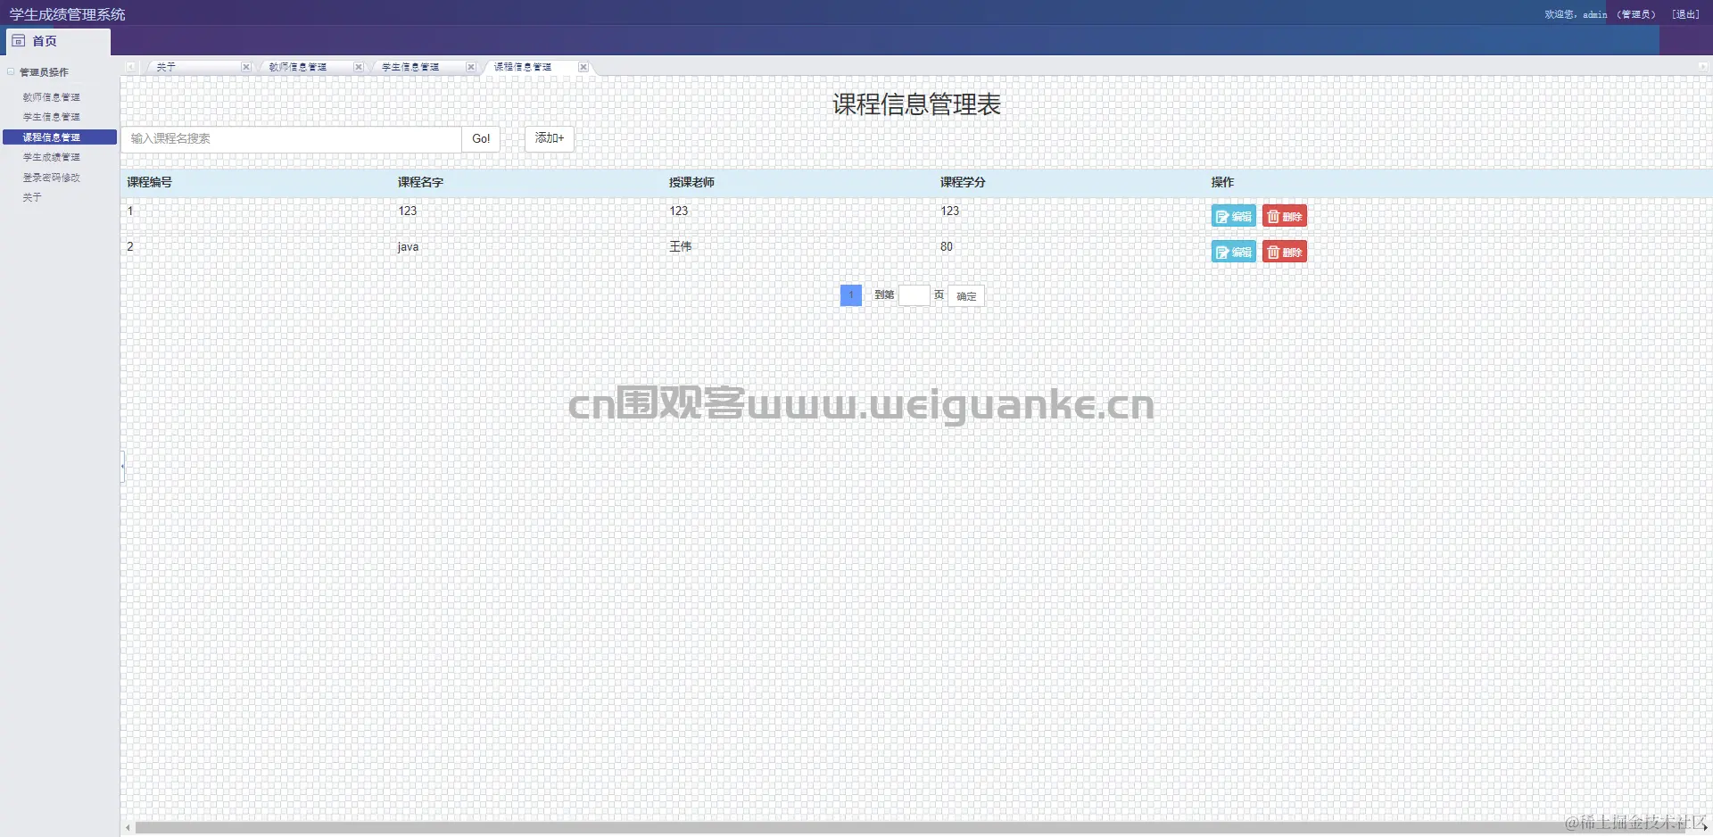Select the 课程信息管理 tab
The image size is (1713, 837).
click(523, 67)
